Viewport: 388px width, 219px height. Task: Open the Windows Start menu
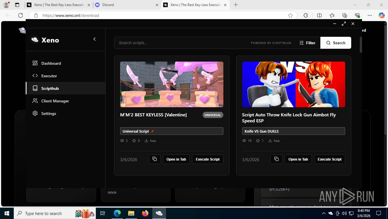pyautogui.click(x=7, y=213)
